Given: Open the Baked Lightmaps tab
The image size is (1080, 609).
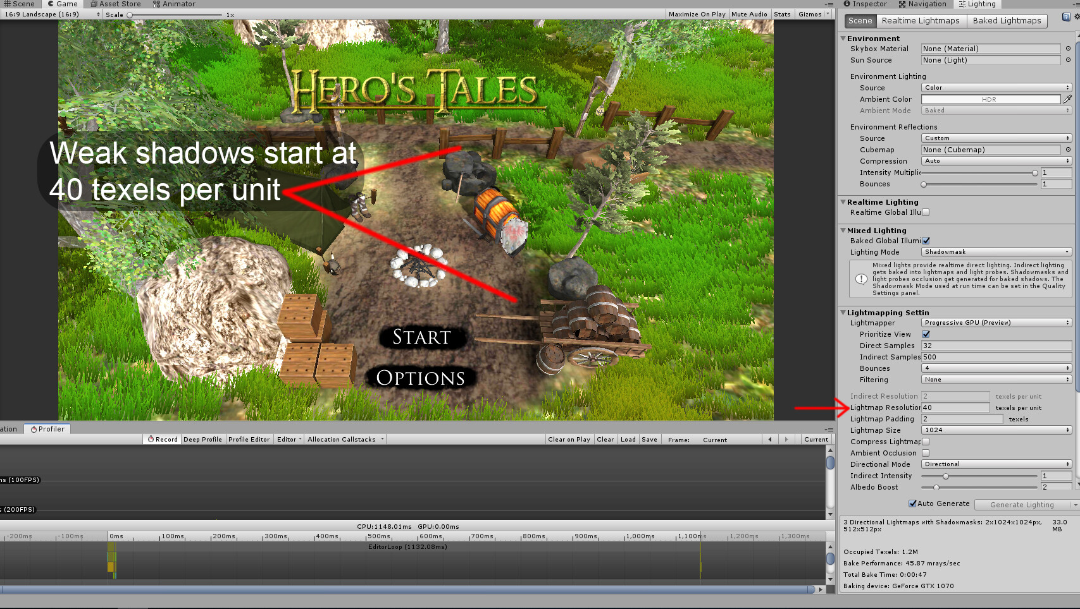Looking at the screenshot, I should (1007, 21).
